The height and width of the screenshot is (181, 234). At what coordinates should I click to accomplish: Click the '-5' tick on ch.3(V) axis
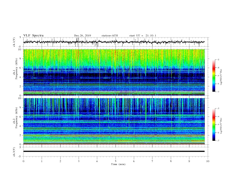point(20,156)
